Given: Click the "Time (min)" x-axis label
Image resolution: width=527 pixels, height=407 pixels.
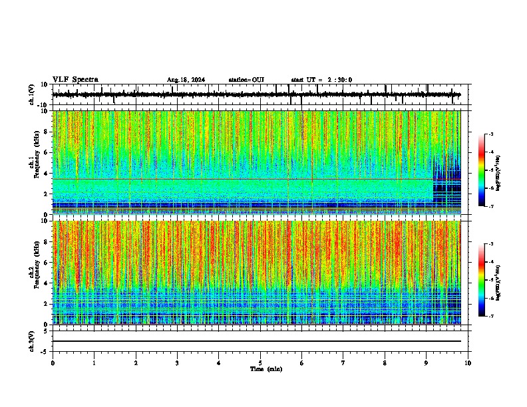Looking at the screenshot, I should click(266, 369).
